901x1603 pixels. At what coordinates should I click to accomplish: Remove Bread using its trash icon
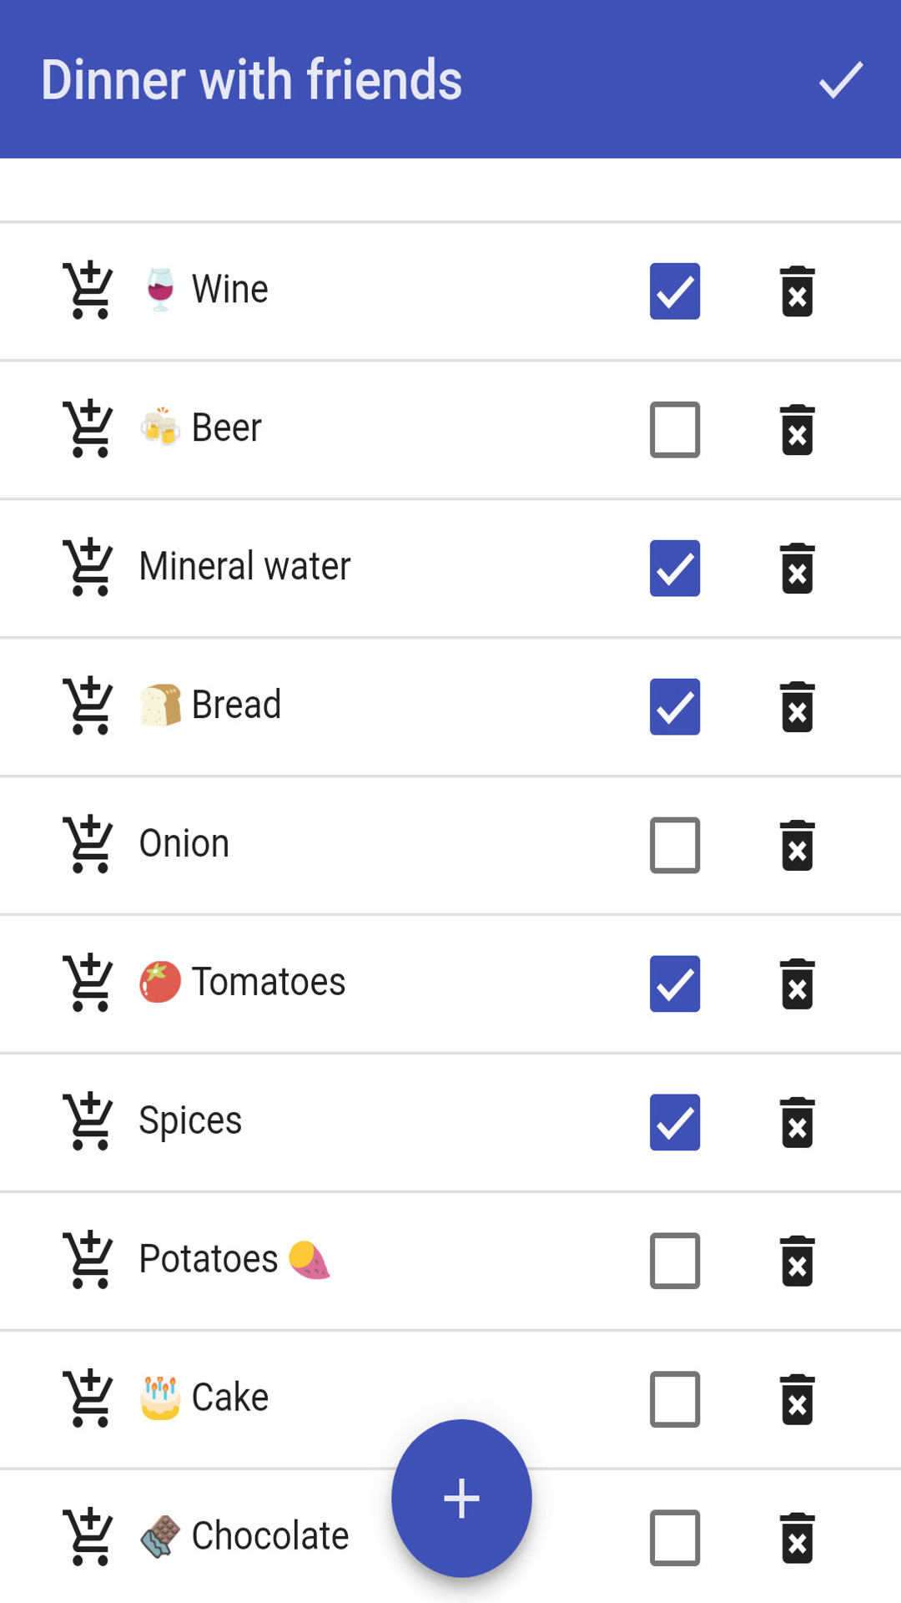(798, 707)
